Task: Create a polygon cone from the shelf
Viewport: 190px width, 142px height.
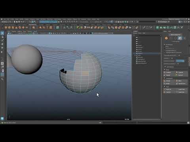Action: pyautogui.click(x=16, y=27)
